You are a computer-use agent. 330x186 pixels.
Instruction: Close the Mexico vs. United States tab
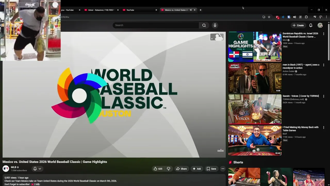click(195, 10)
